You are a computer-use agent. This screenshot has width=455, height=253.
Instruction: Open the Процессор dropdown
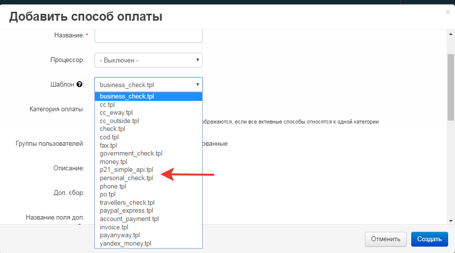pyautogui.click(x=148, y=60)
